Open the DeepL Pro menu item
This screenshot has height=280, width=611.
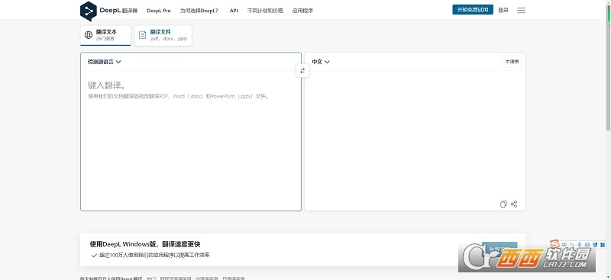click(159, 11)
